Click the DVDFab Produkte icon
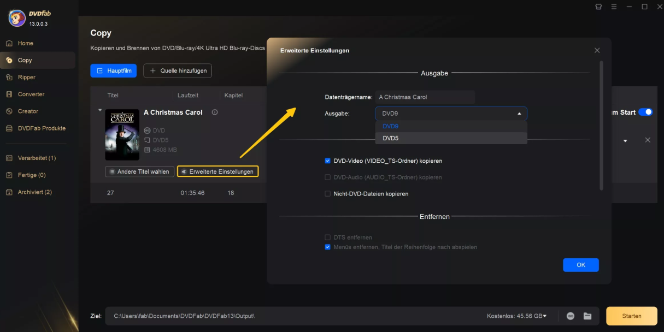The height and width of the screenshot is (332, 664). [x=9, y=128]
